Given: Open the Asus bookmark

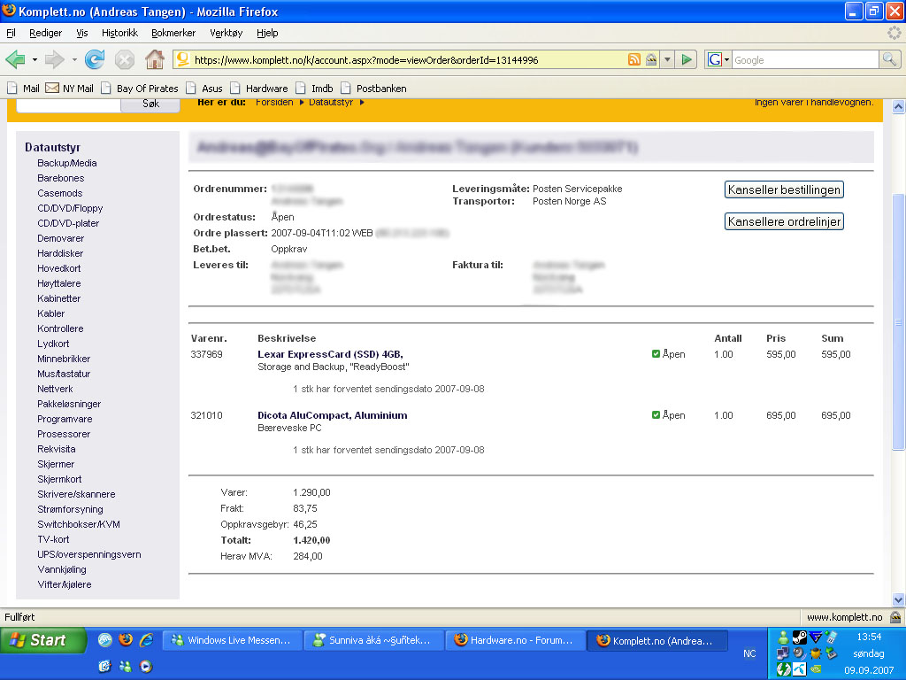Looking at the screenshot, I should click(204, 89).
